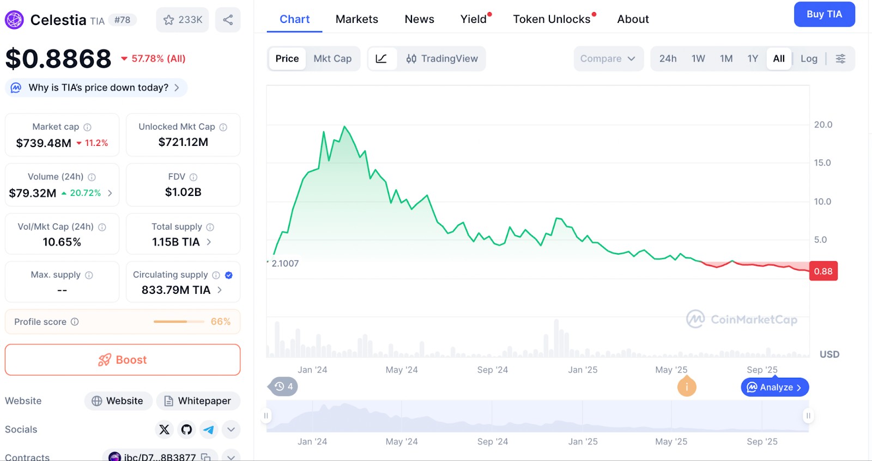Expand Total supply details arrow
872x461 pixels.
click(x=209, y=242)
